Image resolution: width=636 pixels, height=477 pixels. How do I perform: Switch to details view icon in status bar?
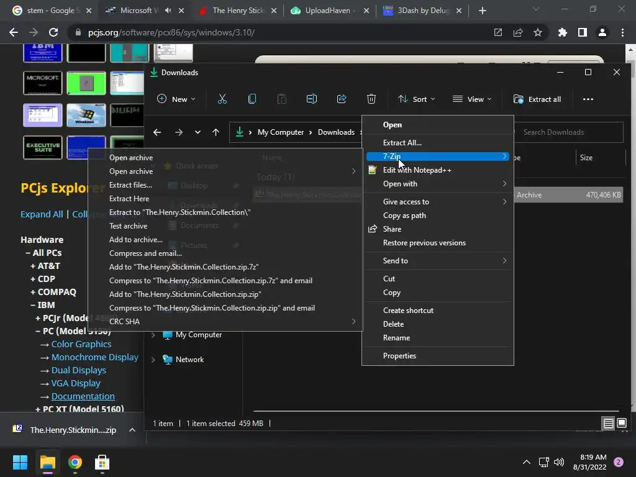coord(609,424)
